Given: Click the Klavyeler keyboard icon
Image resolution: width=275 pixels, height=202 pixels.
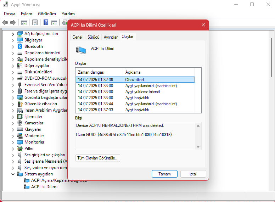Looking at the screenshot, I should tap(20, 129).
